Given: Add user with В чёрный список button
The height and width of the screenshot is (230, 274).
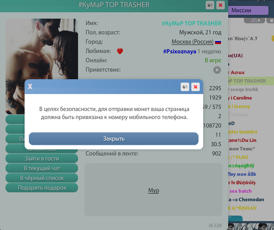Looking at the screenshot, I should pos(42,178).
